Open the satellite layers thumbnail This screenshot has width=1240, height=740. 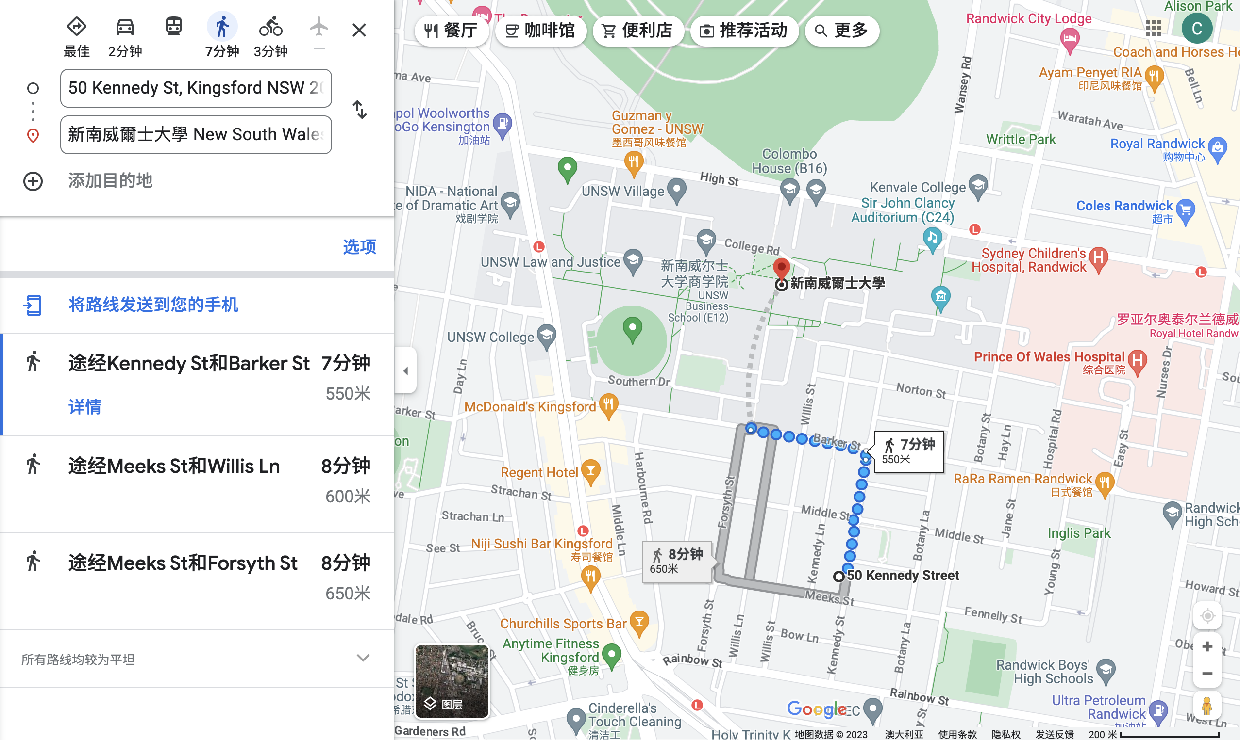coord(452,681)
